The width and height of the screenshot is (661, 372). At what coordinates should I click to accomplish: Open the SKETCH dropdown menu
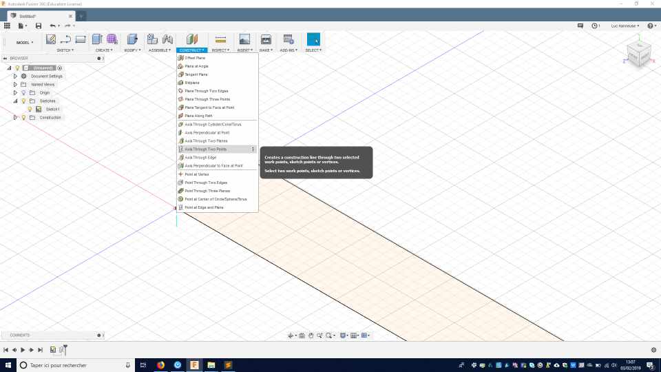point(65,50)
